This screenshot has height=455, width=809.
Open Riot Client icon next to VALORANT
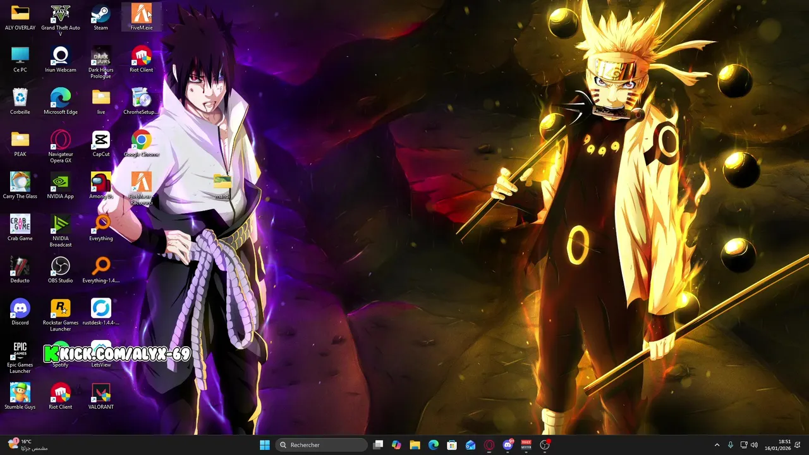pos(61,396)
